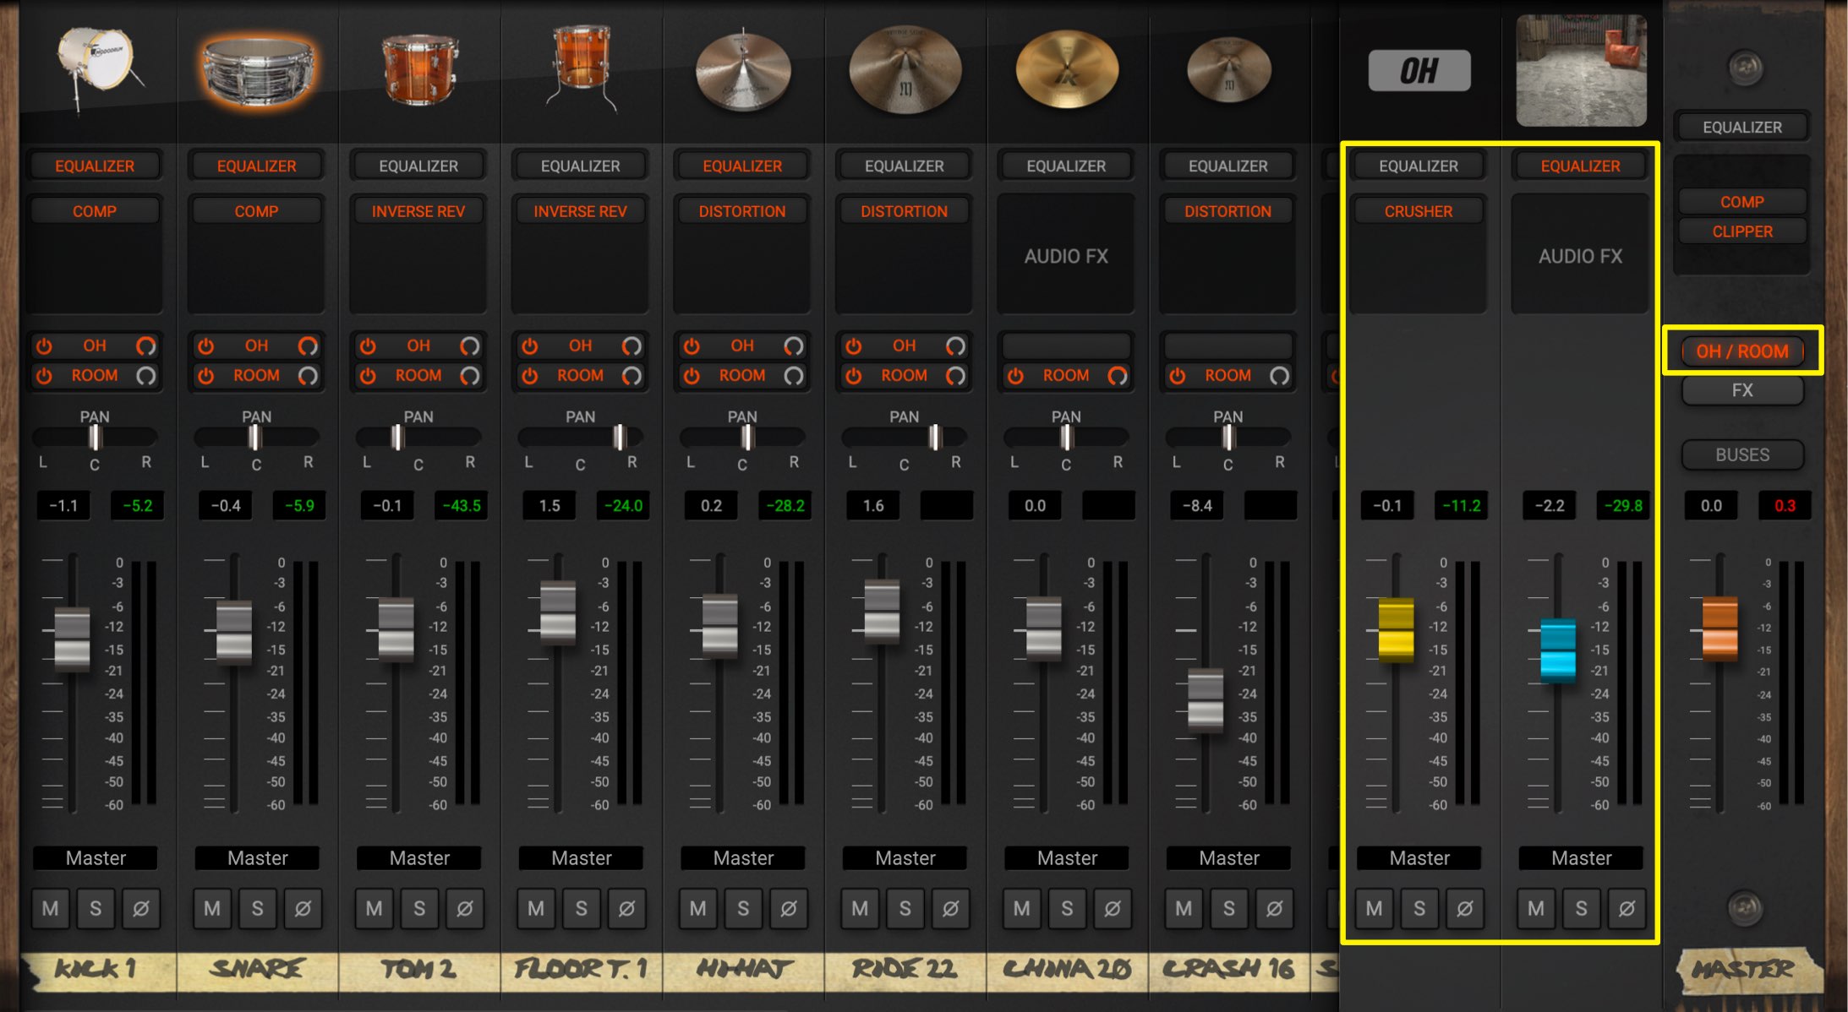Open the room environment thumbnail
The width and height of the screenshot is (1848, 1012).
click(x=1581, y=71)
